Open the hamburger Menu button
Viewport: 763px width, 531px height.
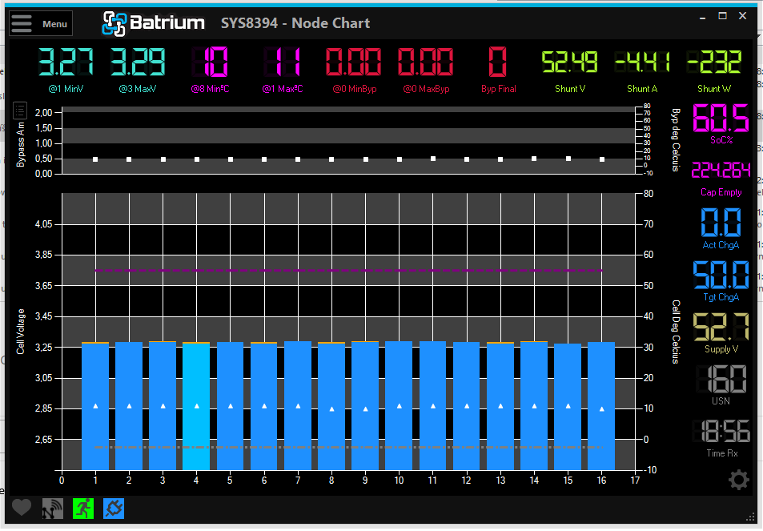pyautogui.click(x=40, y=23)
